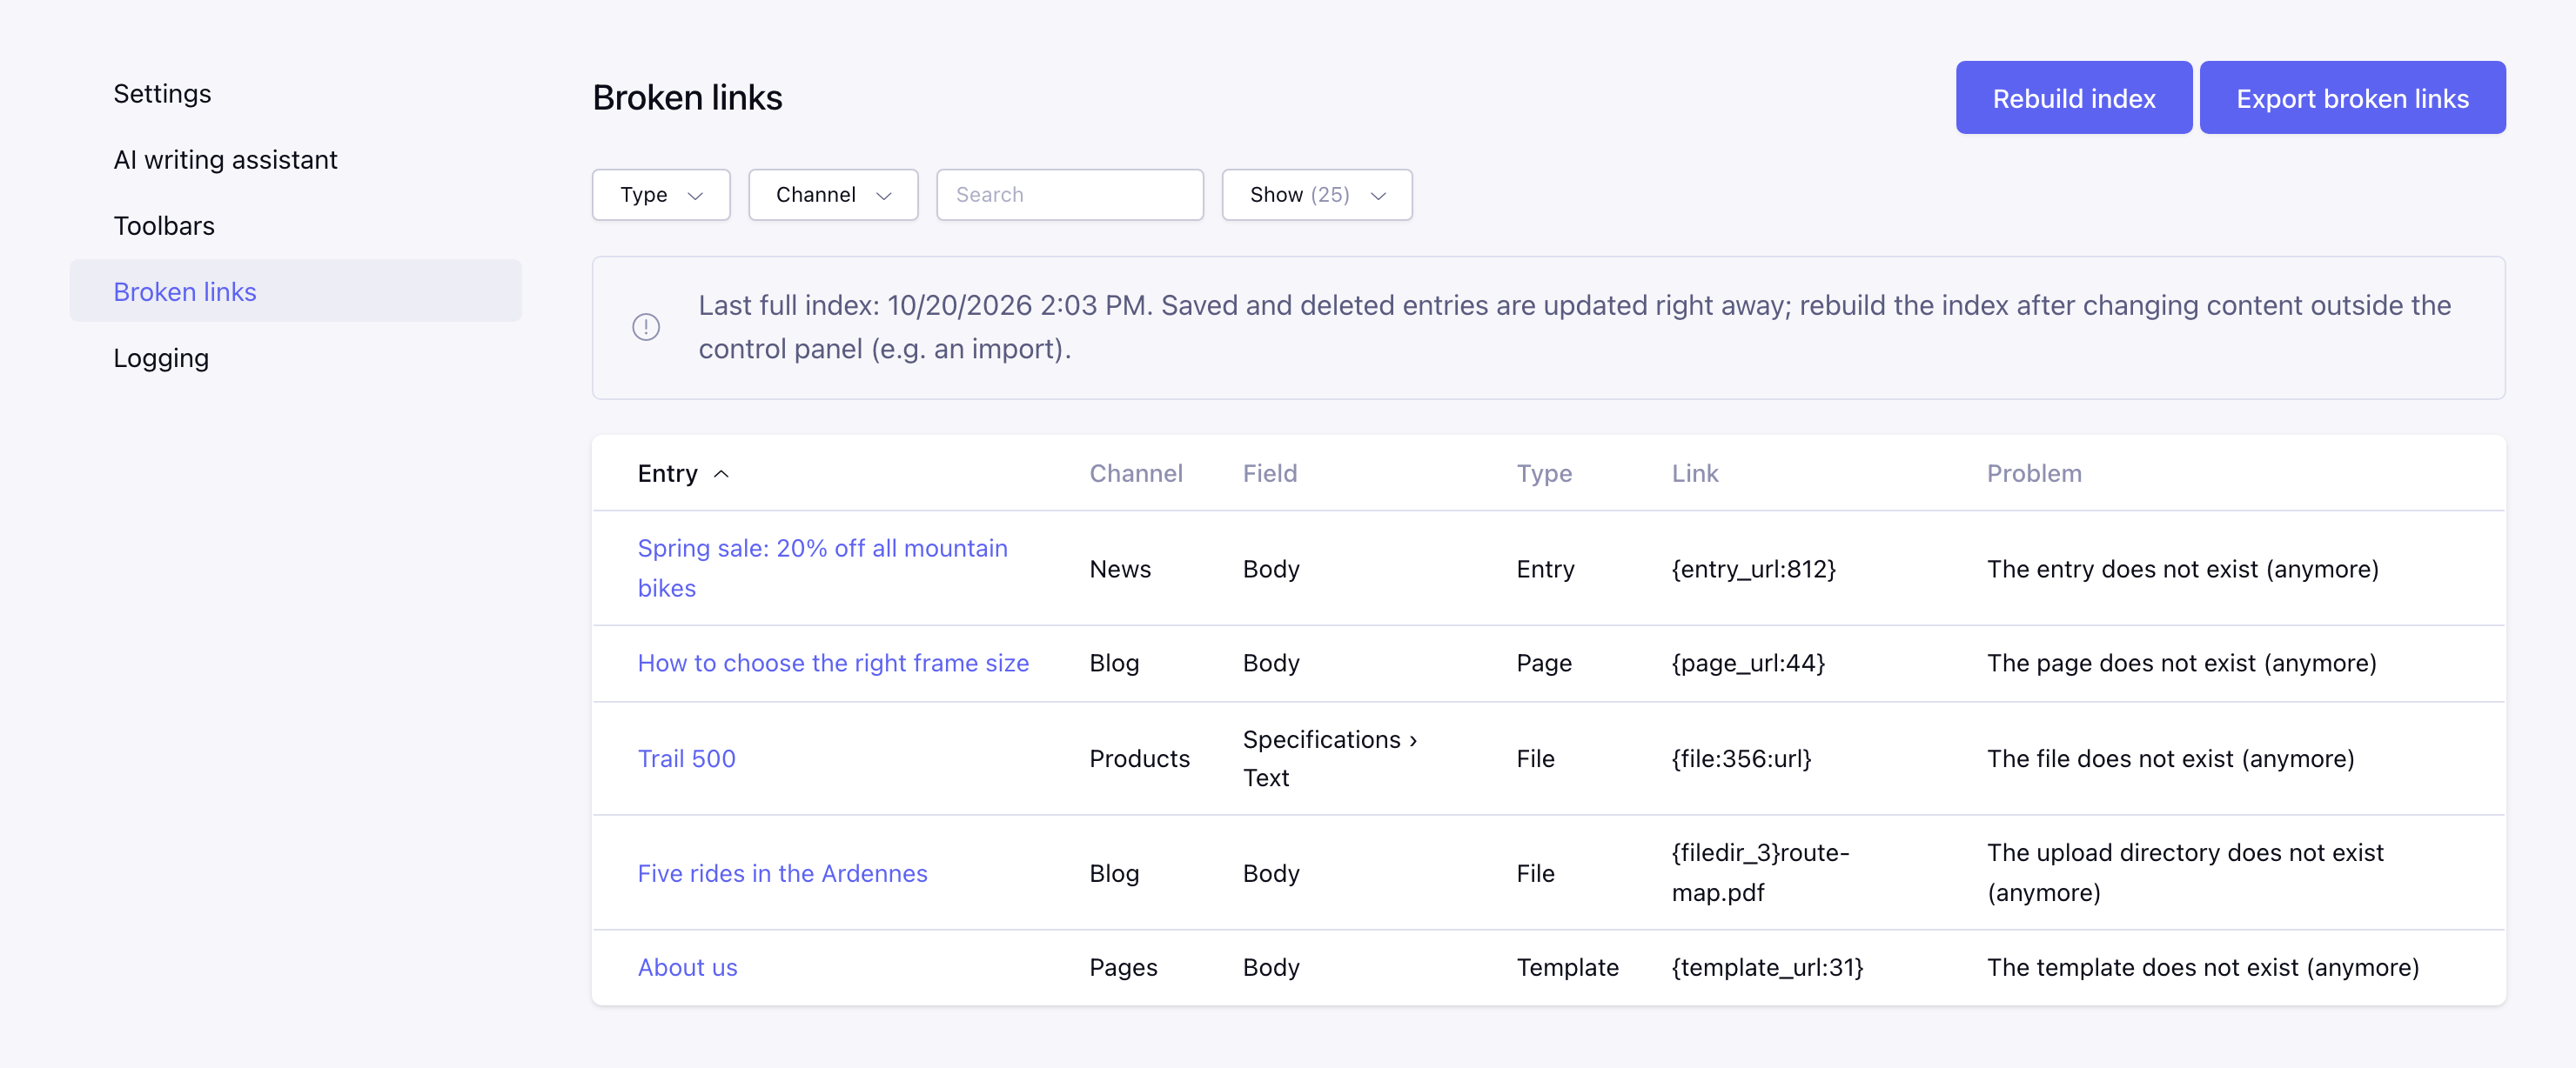Expand the Show (25) dropdown
2576x1068 pixels.
click(1317, 195)
